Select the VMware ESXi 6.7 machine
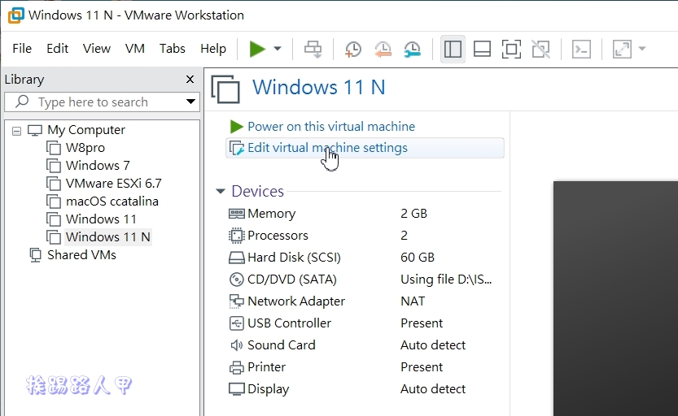 click(114, 184)
